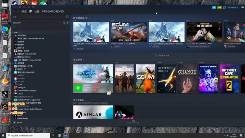Screen dimensions: 245x138
Task: Open the AIMLAB tile in play next
Action: click(93, 112)
